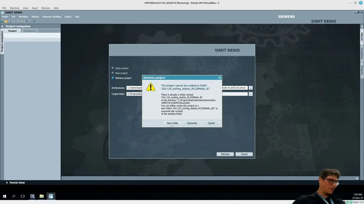Click the open project folder toolbar icon
364x204 pixels.
[6, 21]
